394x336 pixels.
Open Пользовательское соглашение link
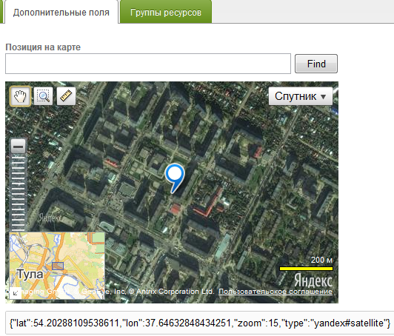pos(276,292)
